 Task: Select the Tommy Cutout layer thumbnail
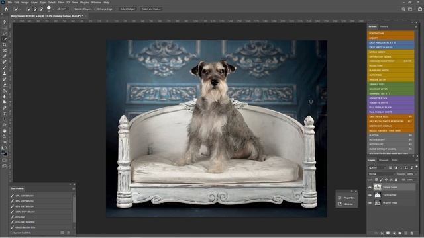pyautogui.click(x=377, y=187)
